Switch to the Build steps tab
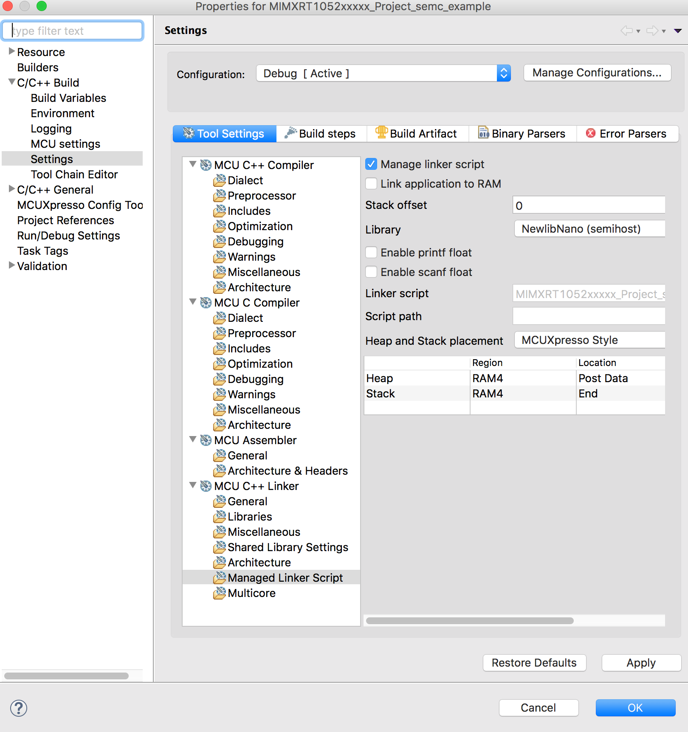 coord(321,134)
